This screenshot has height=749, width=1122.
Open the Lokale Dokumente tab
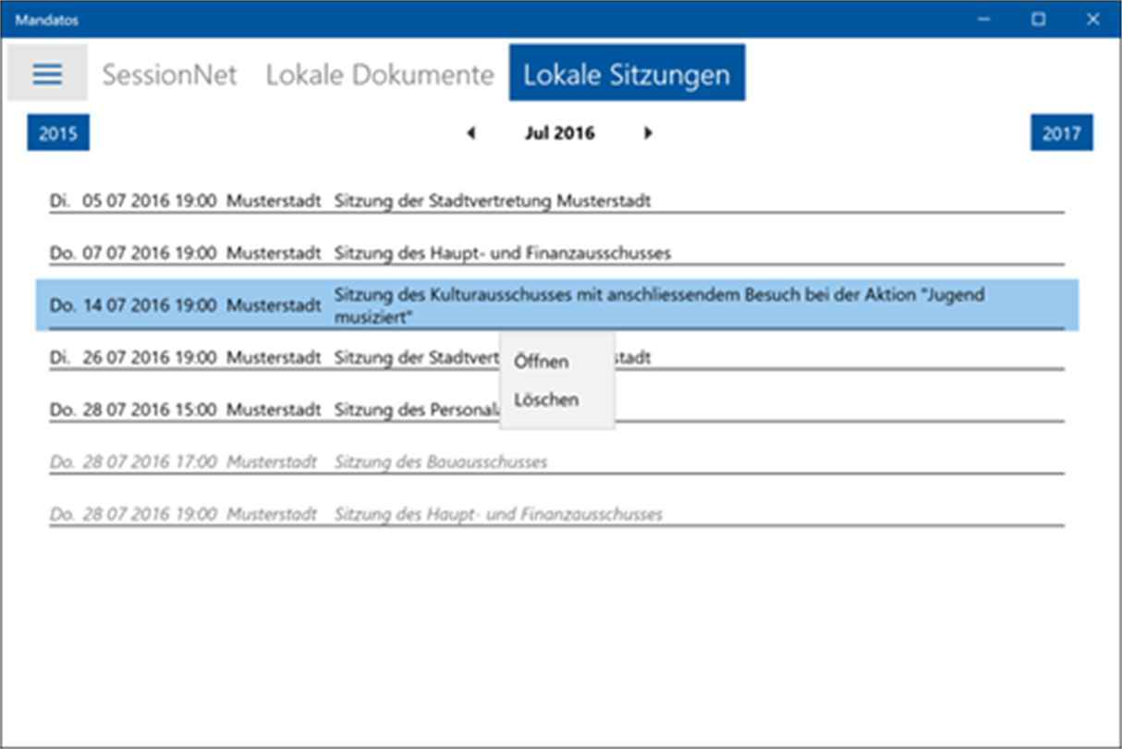[x=380, y=75]
